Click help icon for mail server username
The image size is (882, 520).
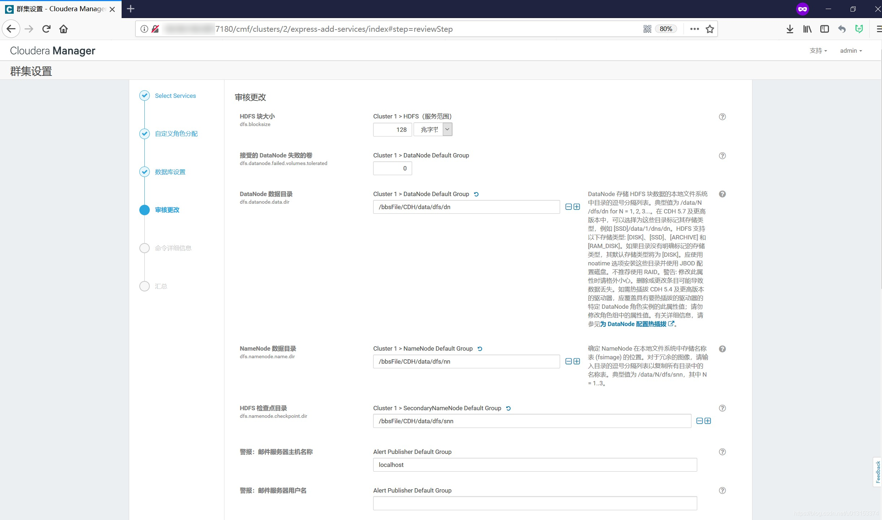point(722,490)
